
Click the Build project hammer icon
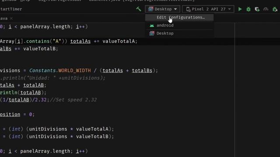[139, 9]
